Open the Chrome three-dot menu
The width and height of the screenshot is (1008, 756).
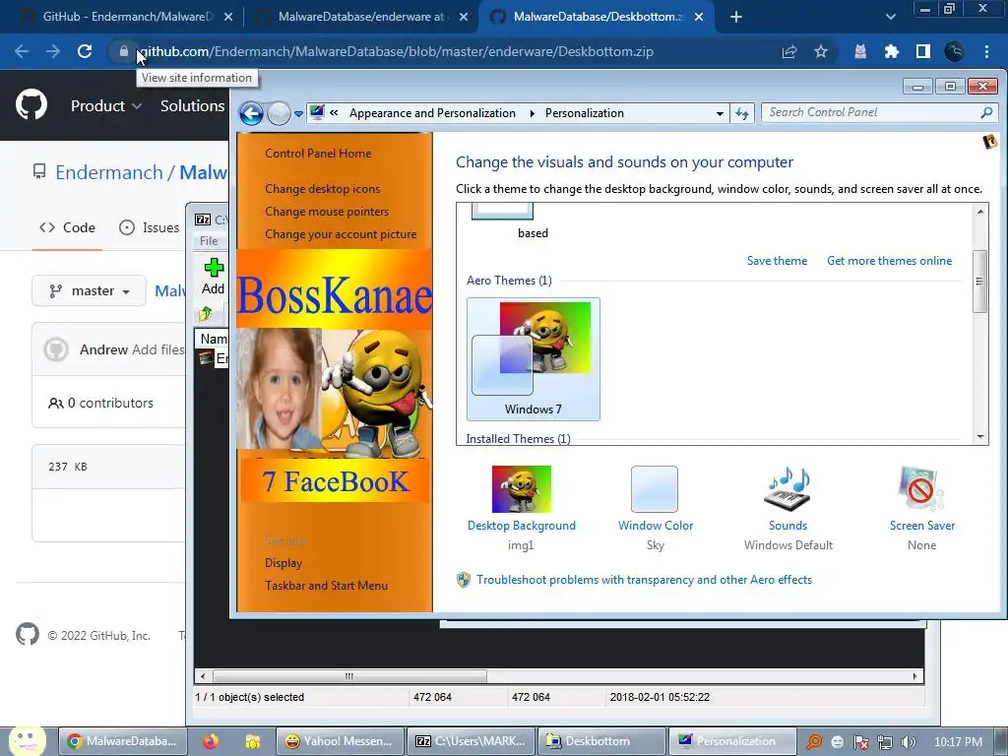(986, 51)
